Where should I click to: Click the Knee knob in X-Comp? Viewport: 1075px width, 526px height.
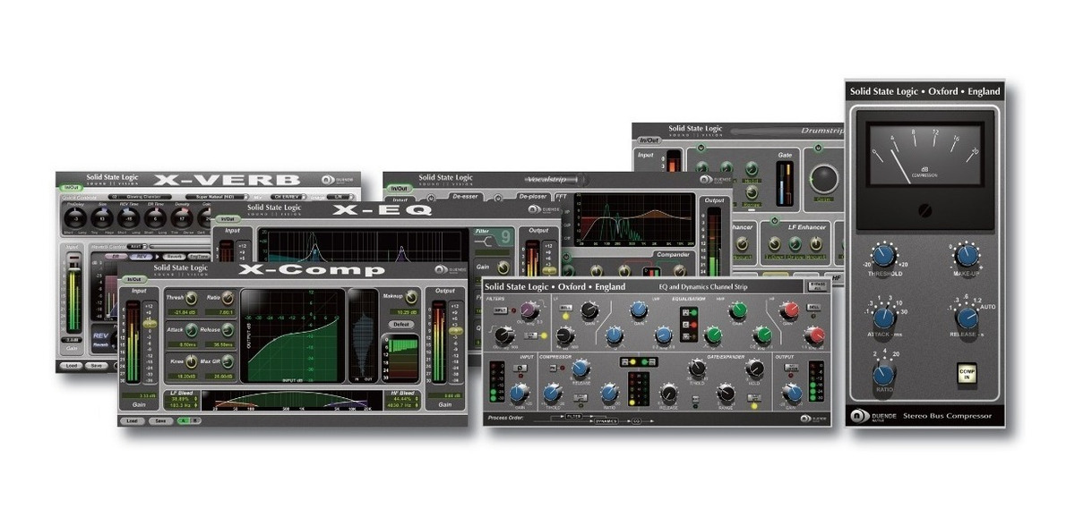click(191, 361)
